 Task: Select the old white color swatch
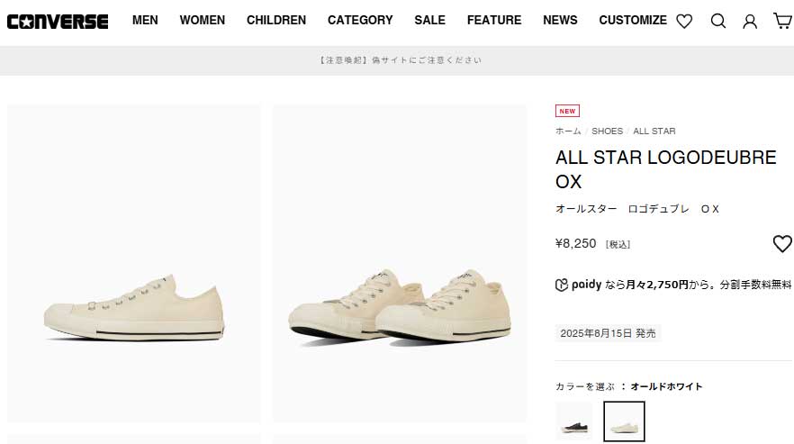(624, 421)
